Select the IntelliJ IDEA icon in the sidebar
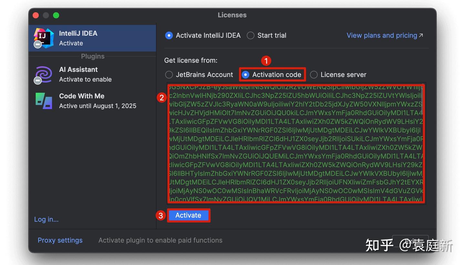The image size is (465, 265). 43,38
